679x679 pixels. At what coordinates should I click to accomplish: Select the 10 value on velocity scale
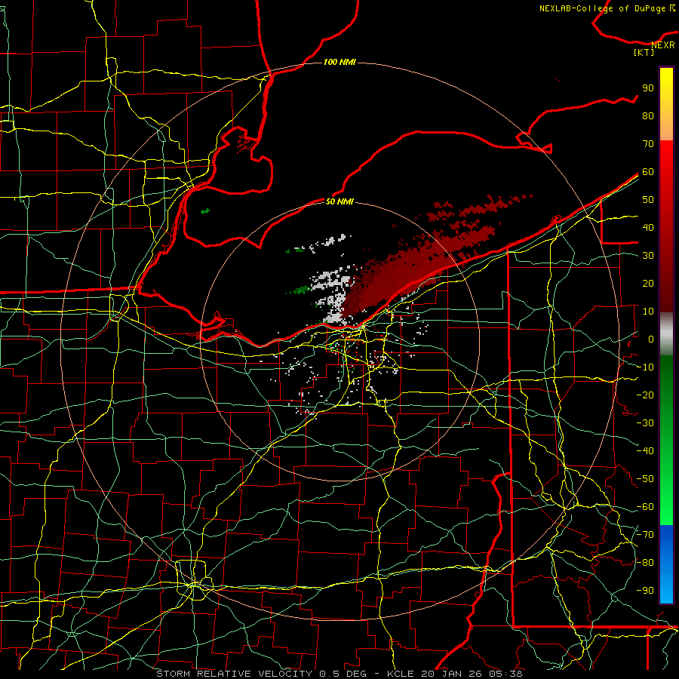point(648,312)
